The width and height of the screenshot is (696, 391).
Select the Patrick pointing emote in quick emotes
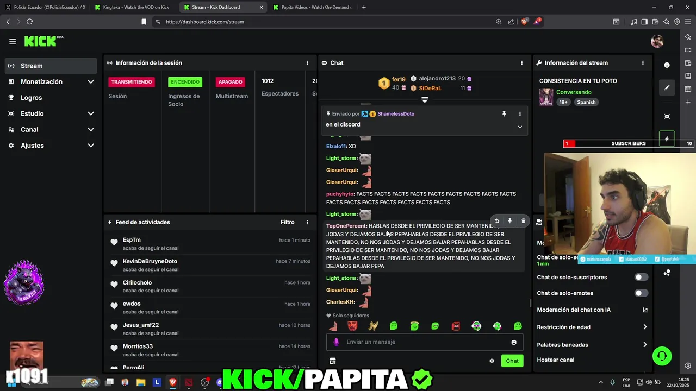[x=333, y=326]
